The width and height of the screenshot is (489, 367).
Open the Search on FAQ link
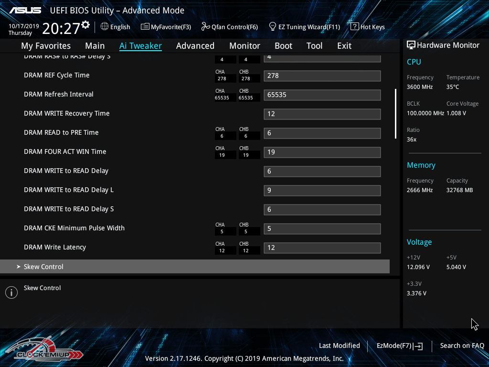pos(462,345)
